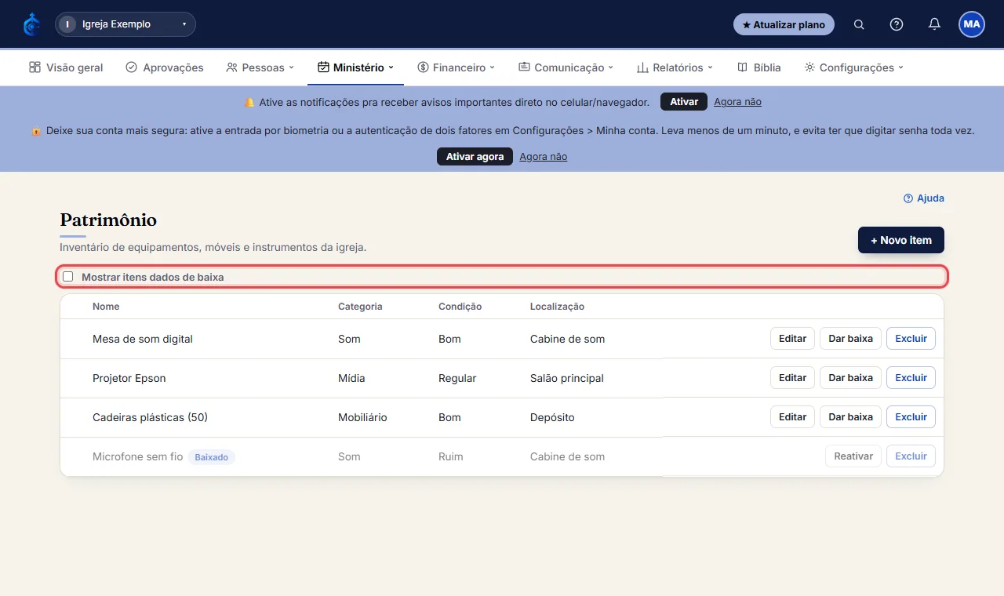Click the + Novo item button
Image resolution: width=1004 pixels, height=596 pixels.
(x=901, y=240)
